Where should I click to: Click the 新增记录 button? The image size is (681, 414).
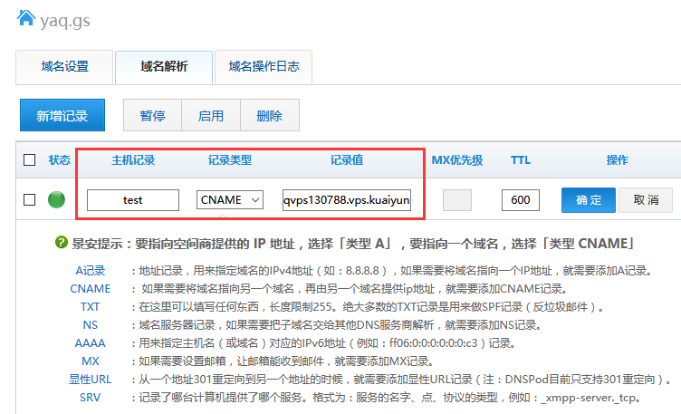pos(62,116)
